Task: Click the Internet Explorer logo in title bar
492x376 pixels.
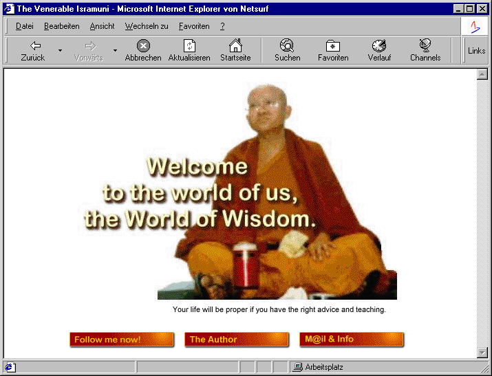Action: (x=9, y=9)
